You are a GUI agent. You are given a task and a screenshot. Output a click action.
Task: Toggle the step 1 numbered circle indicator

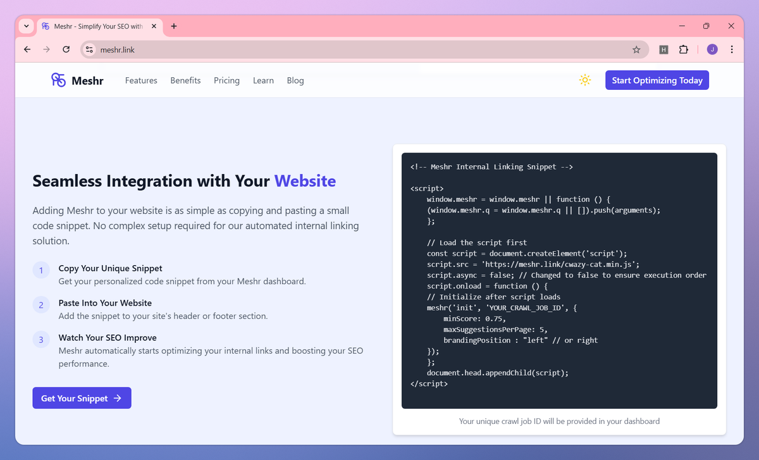tap(41, 270)
